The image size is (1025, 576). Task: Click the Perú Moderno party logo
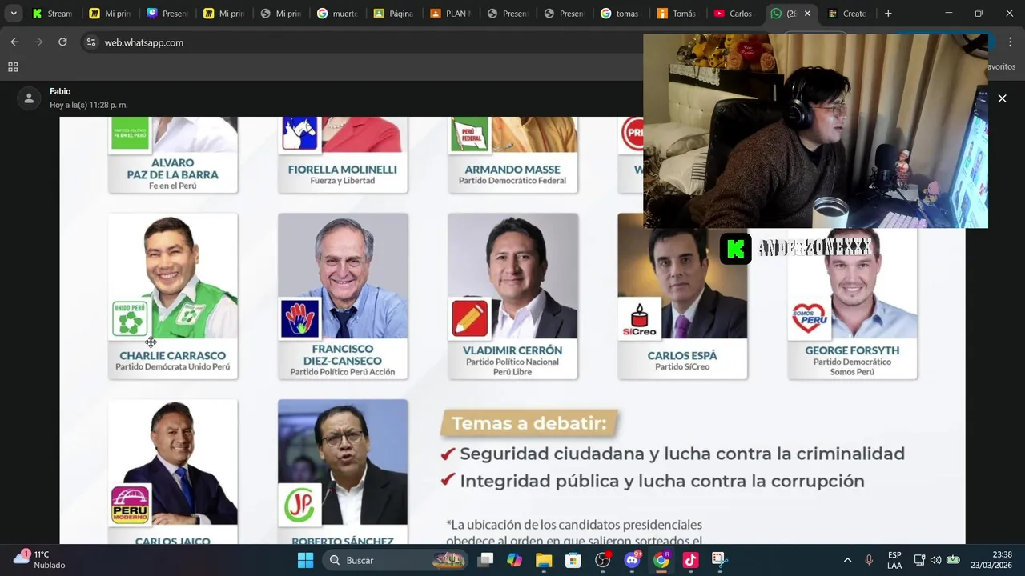pyautogui.click(x=130, y=505)
